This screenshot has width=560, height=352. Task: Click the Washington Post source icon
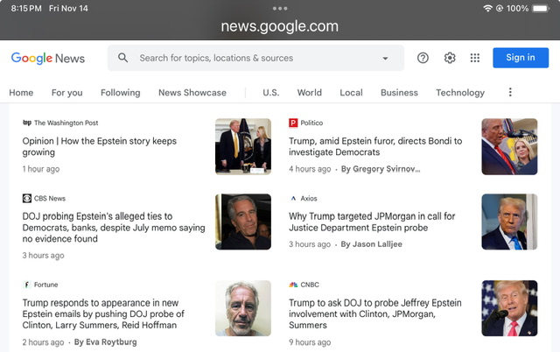(27, 123)
